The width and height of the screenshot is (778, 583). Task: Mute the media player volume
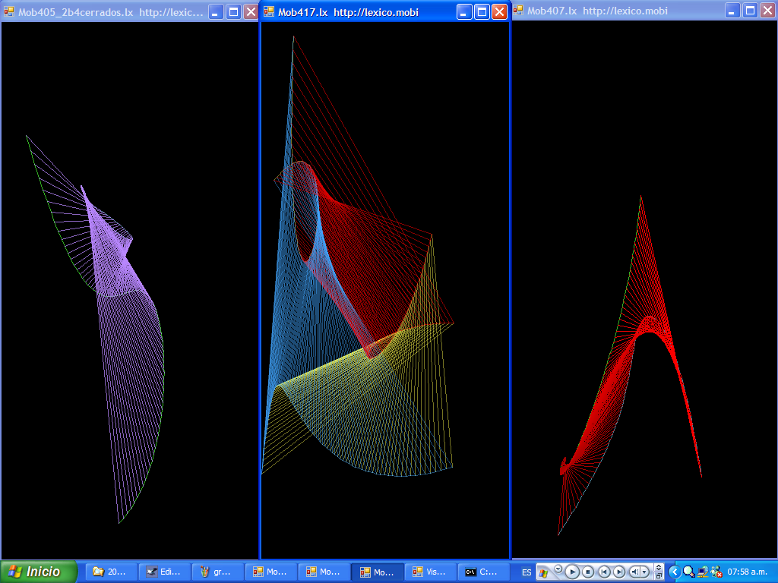pyautogui.click(x=634, y=572)
